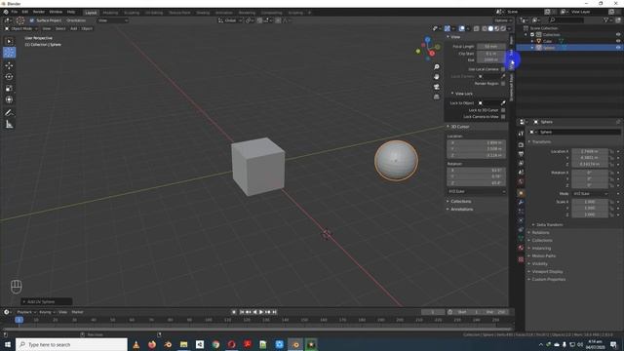Expand the Cube item in outliner
Image resolution: width=624 pixels, height=351 pixels.
(532, 41)
